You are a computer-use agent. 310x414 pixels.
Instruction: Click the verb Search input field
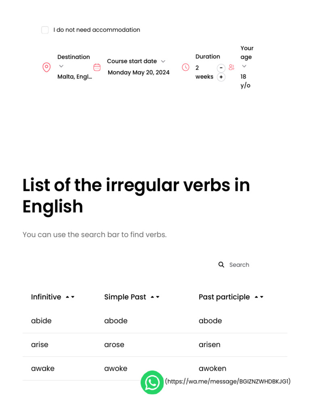pos(250,265)
